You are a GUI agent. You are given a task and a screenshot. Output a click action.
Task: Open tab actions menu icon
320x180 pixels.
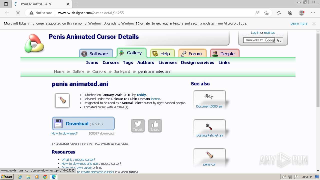(6, 4)
